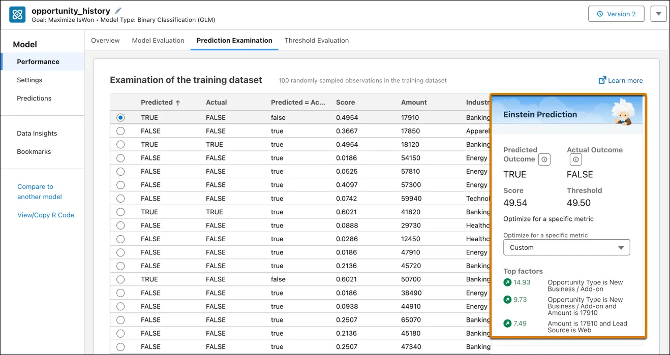Select the radio button for Amount 17850
Screen dimensions: 670x355
tap(120, 131)
